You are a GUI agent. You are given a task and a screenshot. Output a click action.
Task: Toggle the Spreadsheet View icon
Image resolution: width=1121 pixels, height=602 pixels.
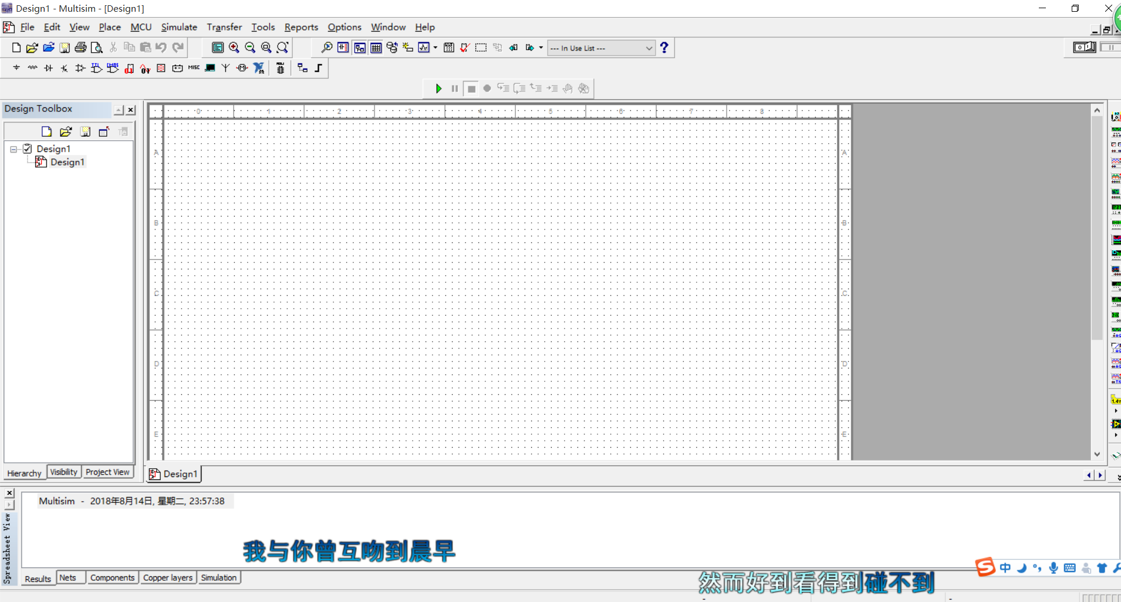coord(376,48)
